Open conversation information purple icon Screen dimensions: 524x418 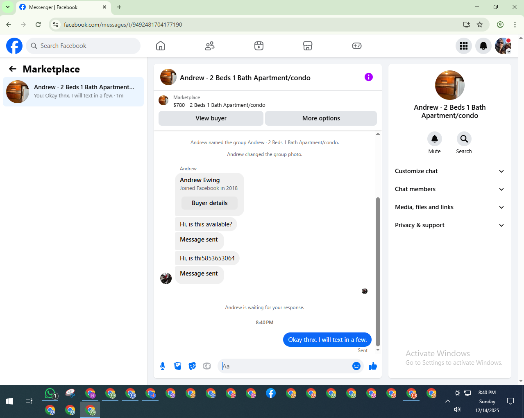[369, 77]
